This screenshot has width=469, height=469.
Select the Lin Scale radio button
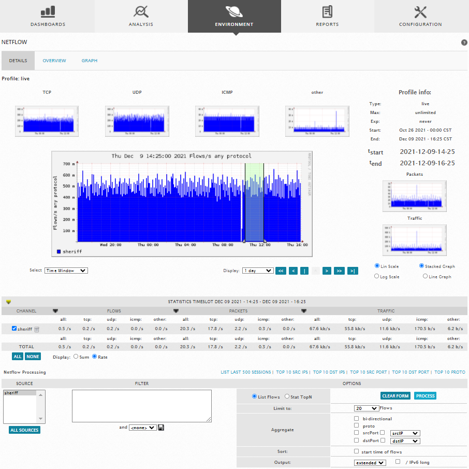[x=377, y=266]
